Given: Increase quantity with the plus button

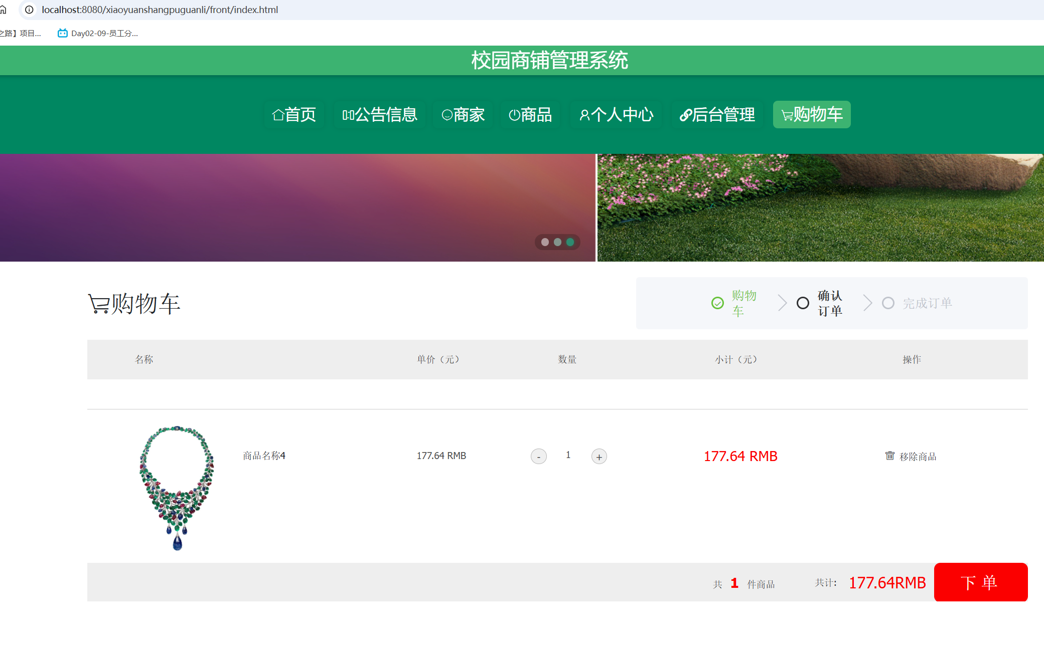Looking at the screenshot, I should (x=599, y=457).
